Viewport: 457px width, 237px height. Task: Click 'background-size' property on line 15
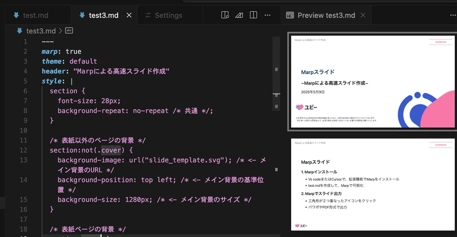coord(89,200)
